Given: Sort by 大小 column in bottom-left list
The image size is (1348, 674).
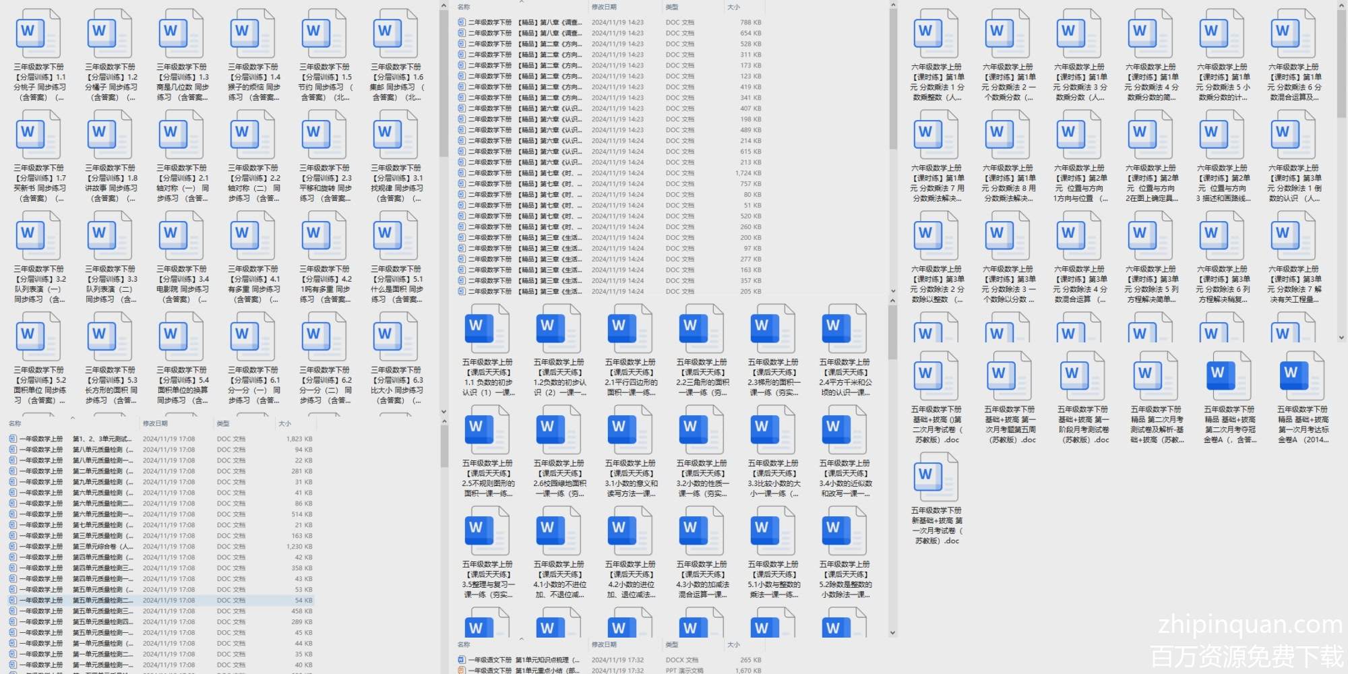Looking at the screenshot, I should point(285,423).
